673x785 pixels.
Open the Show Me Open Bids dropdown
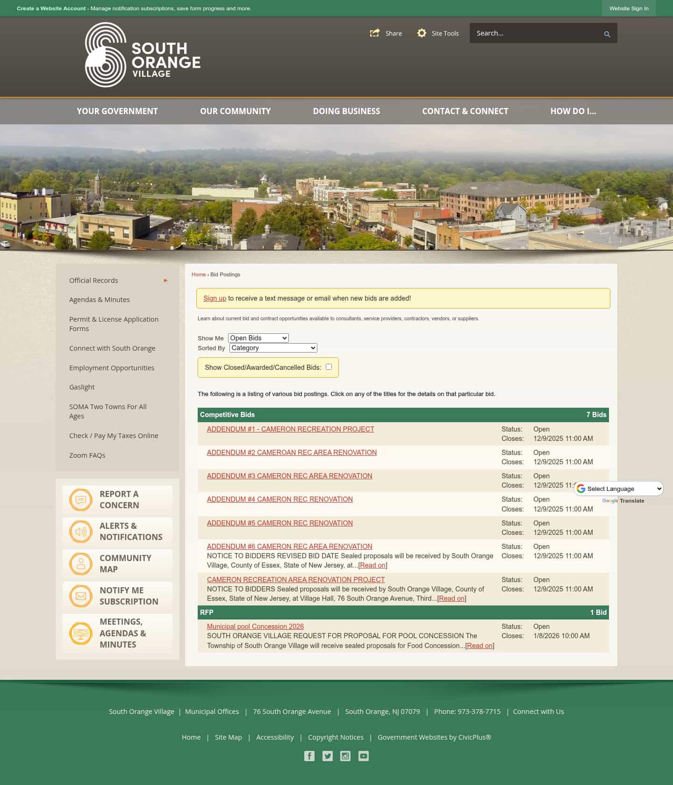[258, 338]
